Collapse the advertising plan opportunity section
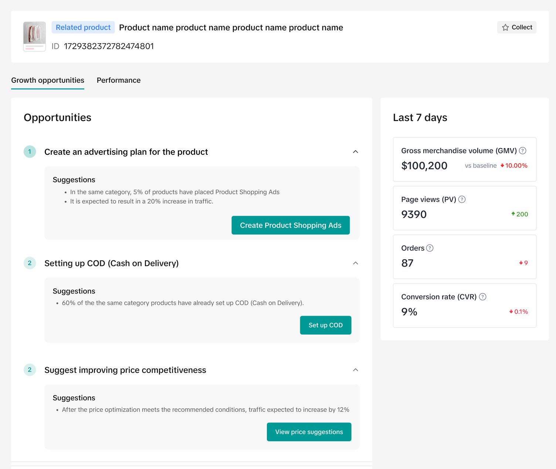The image size is (556, 469). point(355,152)
